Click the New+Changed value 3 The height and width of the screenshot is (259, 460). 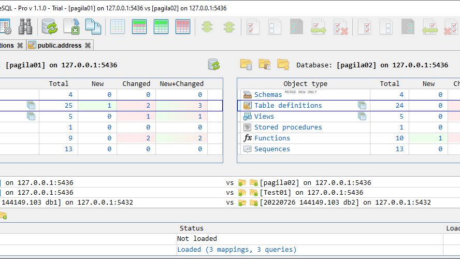(200, 106)
